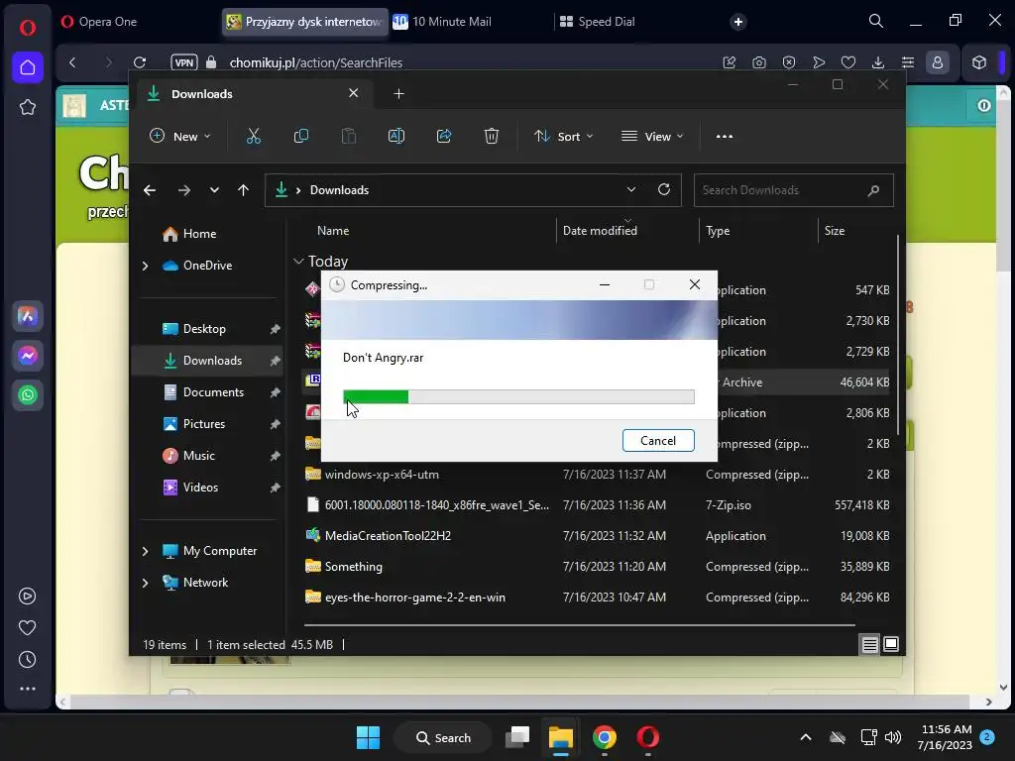This screenshot has width=1015, height=761.
Task: Sort by Date modified column
Action: [x=600, y=231]
